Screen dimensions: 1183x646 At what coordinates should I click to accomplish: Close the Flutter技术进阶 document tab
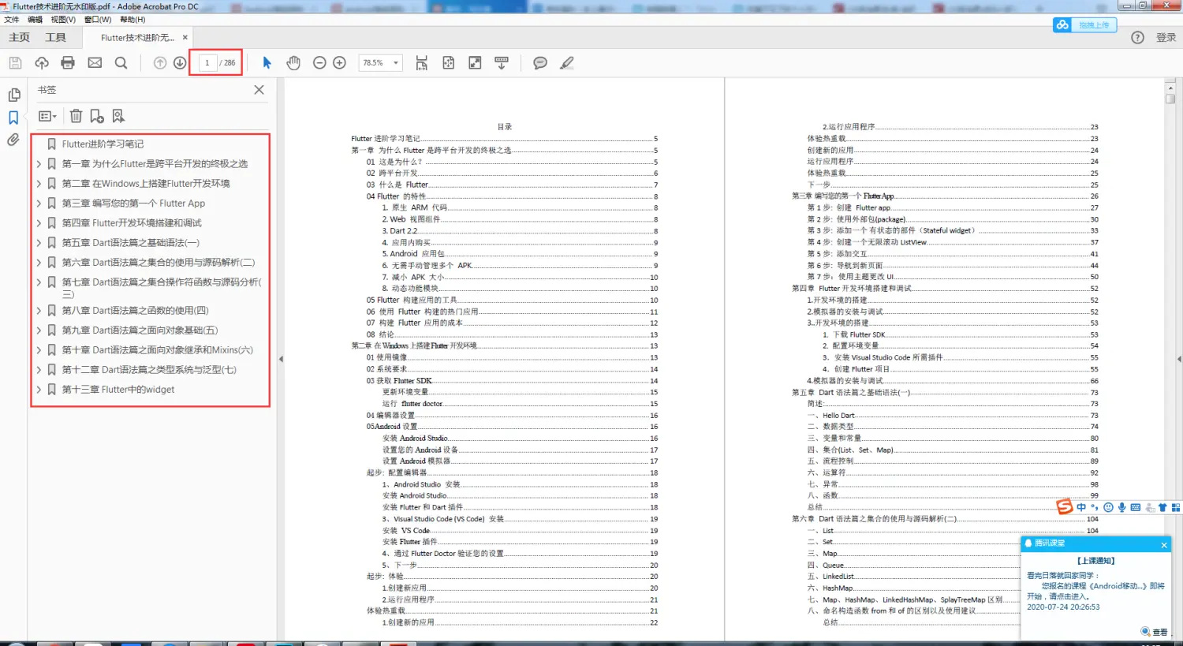(185, 37)
